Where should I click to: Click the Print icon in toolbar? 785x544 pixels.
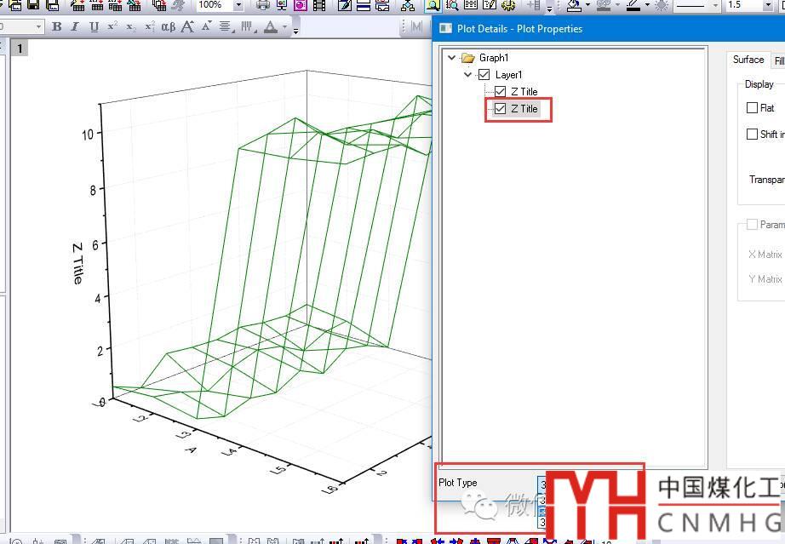click(263, 5)
